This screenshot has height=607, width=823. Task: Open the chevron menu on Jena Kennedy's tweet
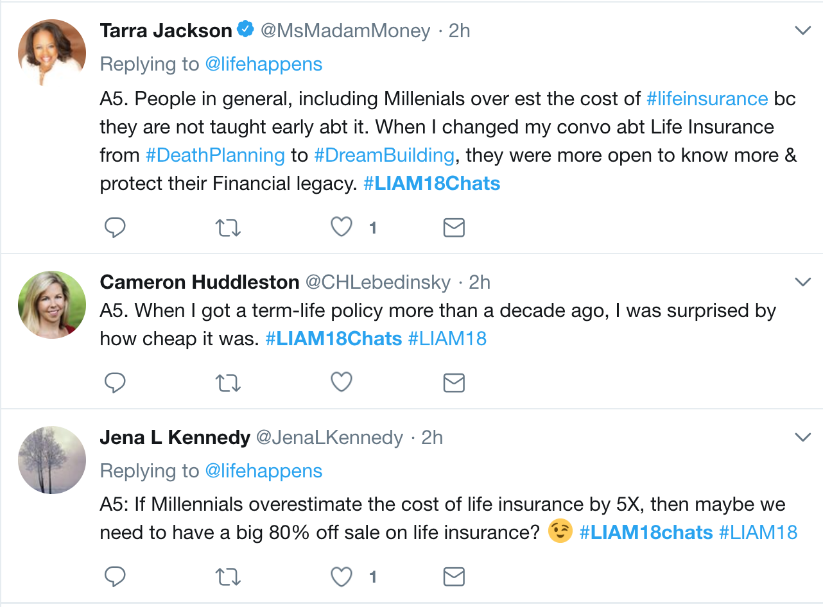click(x=803, y=438)
